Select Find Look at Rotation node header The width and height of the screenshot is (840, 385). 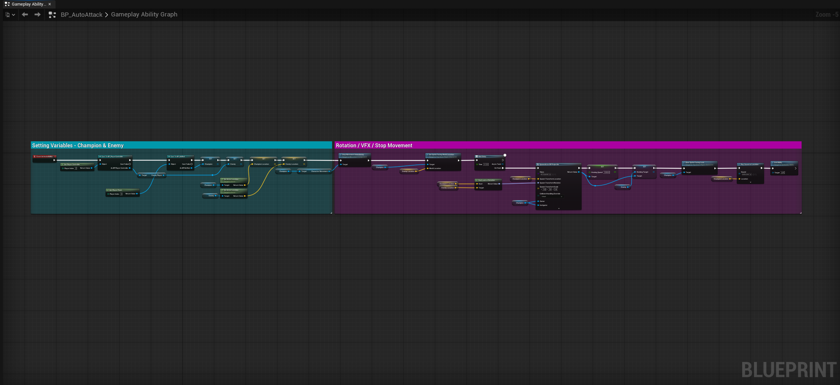click(488, 180)
